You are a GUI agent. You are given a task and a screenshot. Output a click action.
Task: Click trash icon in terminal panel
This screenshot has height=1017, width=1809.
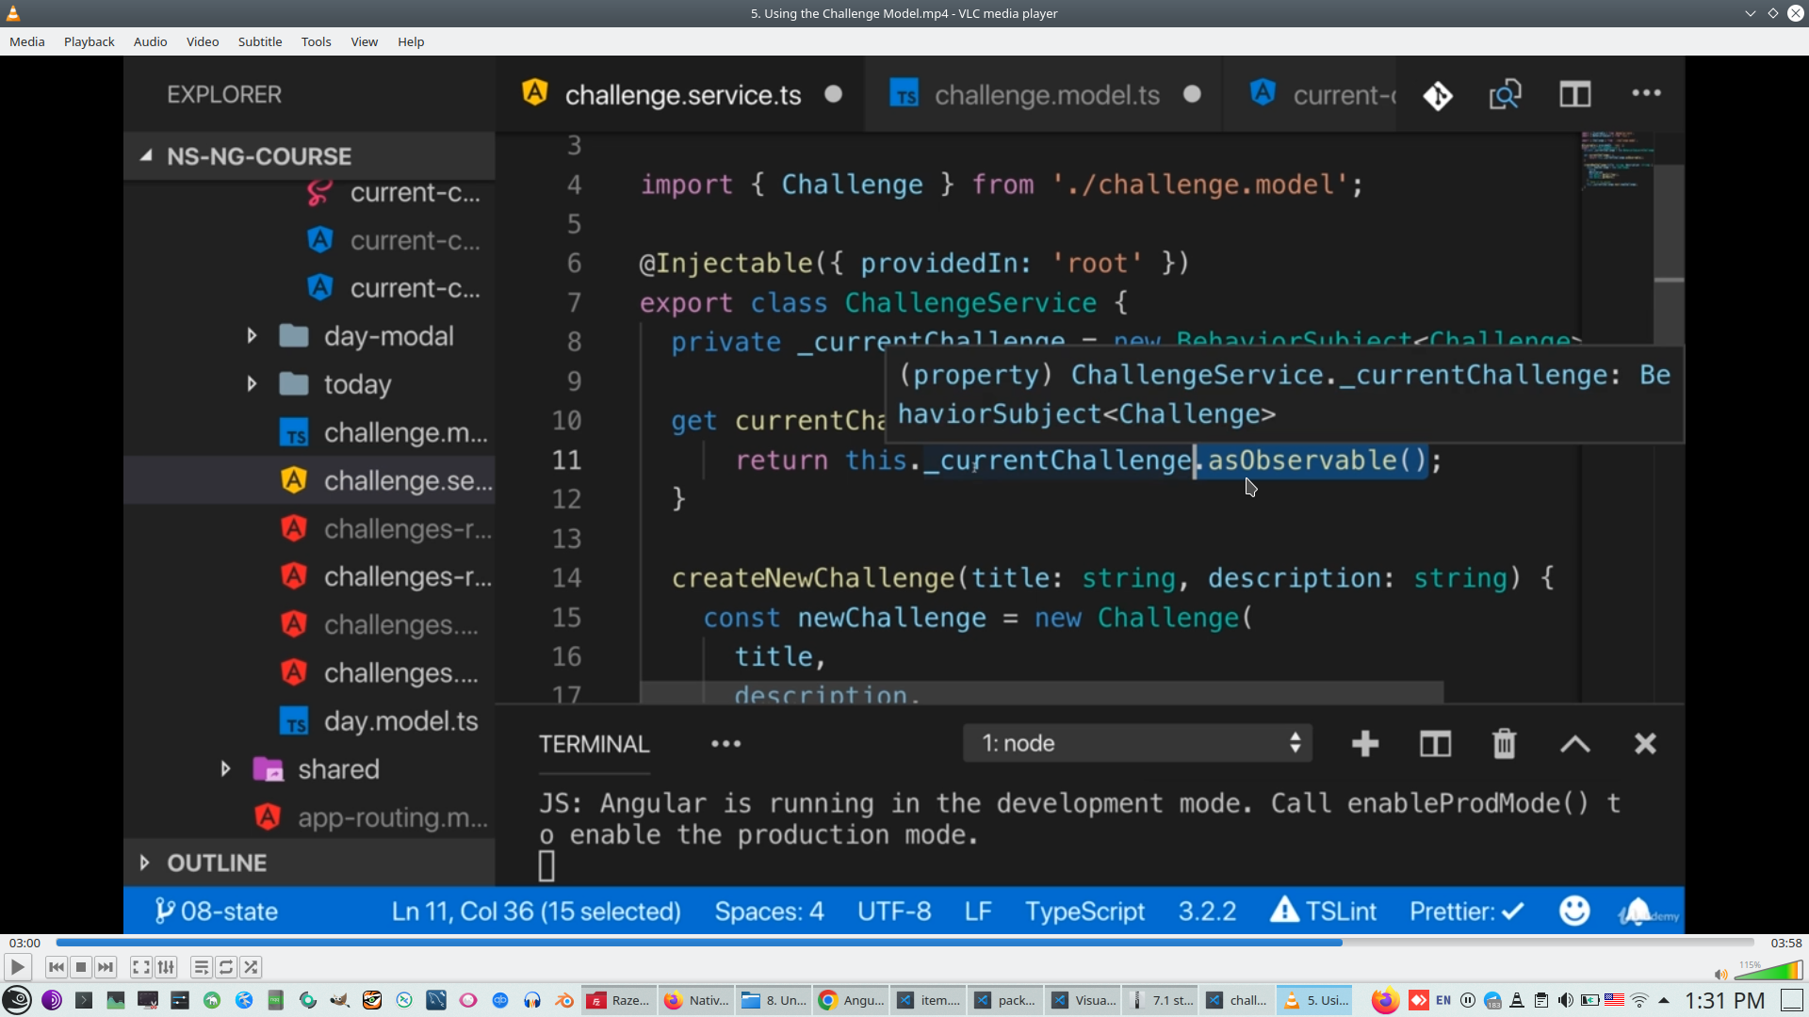point(1504,744)
